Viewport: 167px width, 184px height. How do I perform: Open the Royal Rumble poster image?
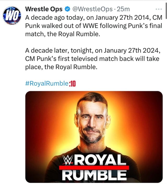point(94,137)
